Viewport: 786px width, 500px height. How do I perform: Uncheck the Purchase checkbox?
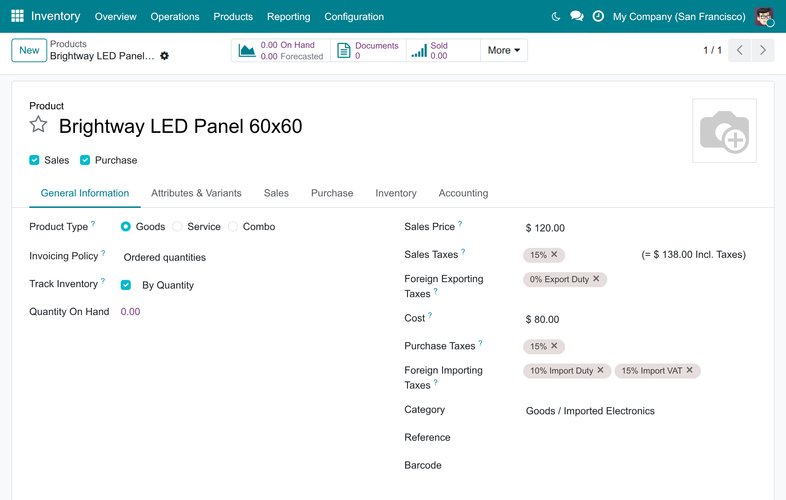[x=85, y=160]
